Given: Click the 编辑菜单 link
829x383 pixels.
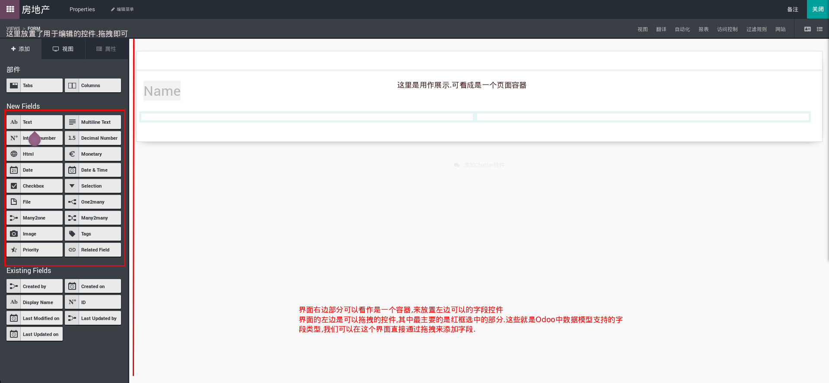Looking at the screenshot, I should [x=122, y=9].
